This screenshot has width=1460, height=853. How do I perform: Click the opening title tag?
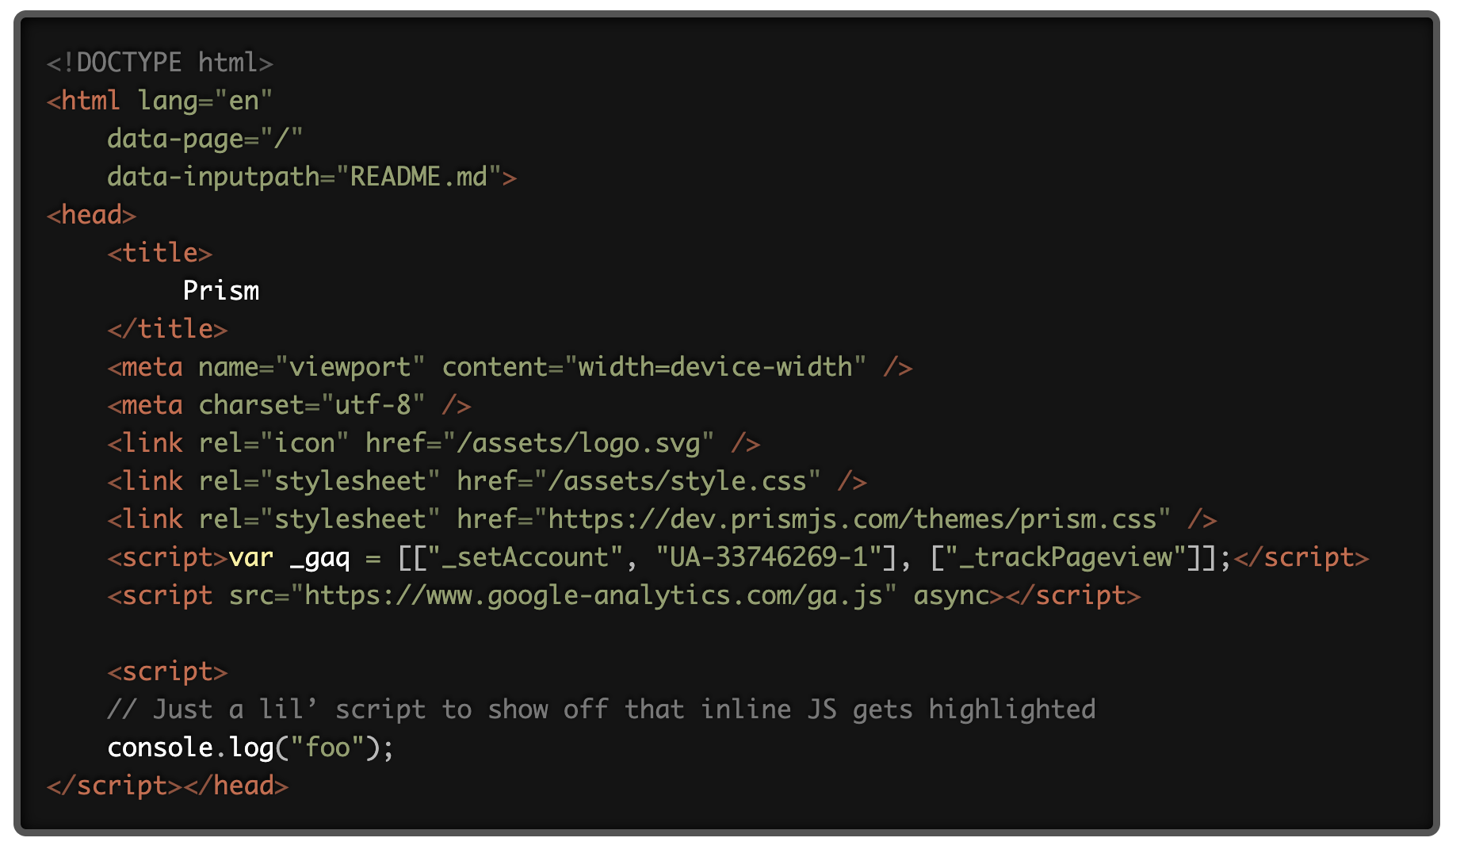[159, 253]
